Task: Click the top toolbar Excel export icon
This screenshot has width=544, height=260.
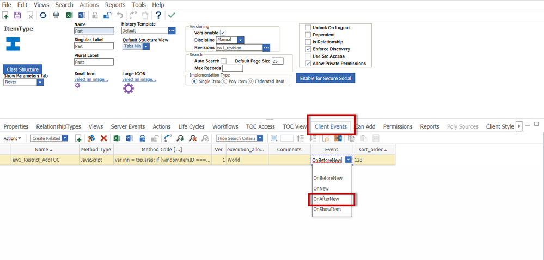Action: (x=69, y=16)
